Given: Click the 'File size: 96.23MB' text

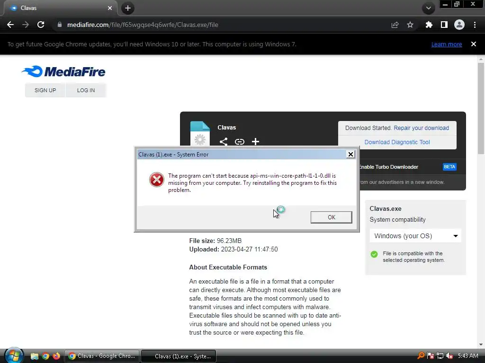Looking at the screenshot, I should click(216, 241).
